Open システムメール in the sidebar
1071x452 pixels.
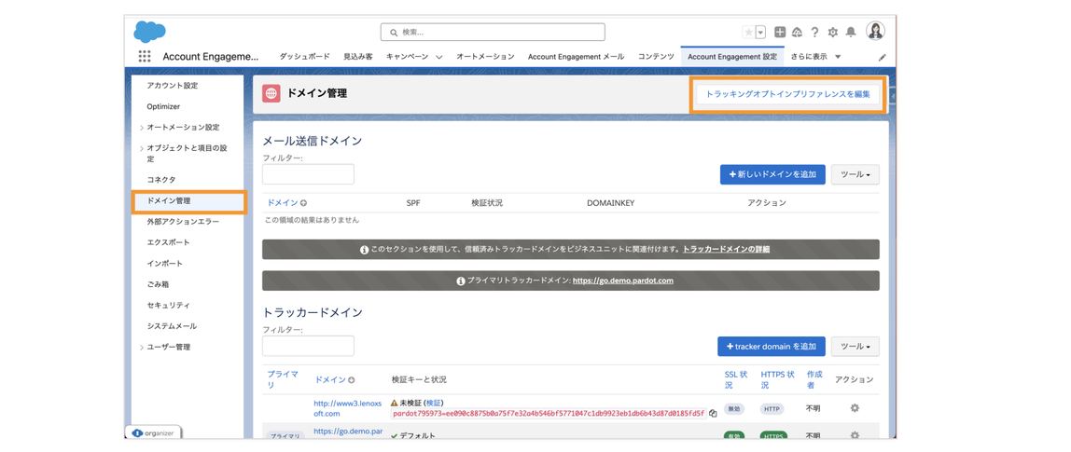click(172, 325)
